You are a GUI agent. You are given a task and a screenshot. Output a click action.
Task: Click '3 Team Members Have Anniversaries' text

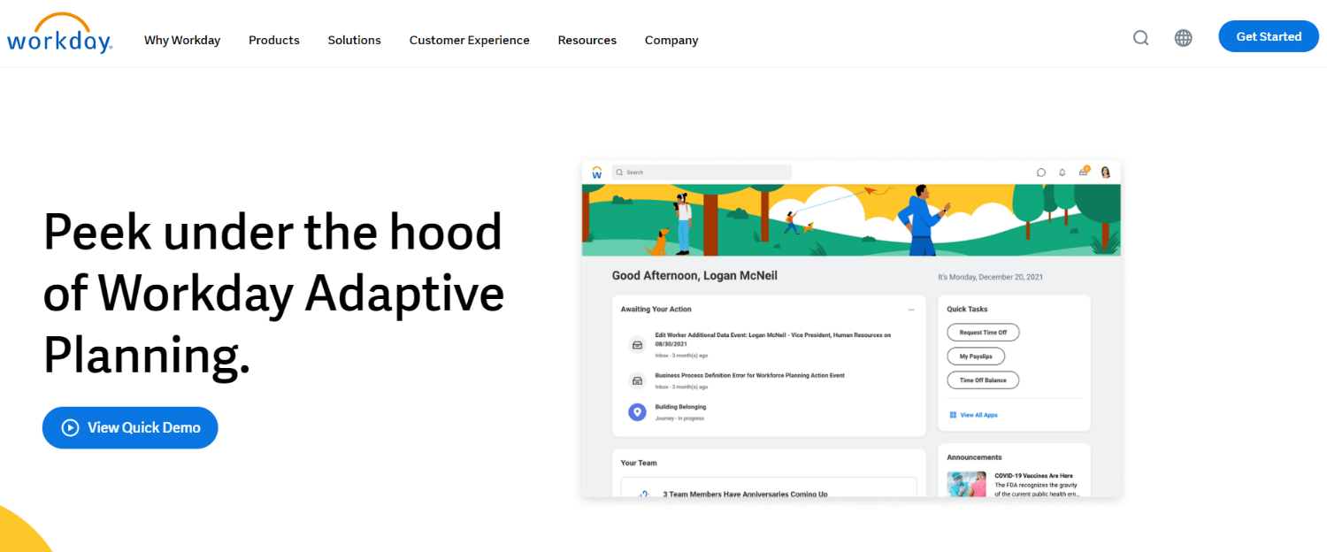click(x=745, y=494)
